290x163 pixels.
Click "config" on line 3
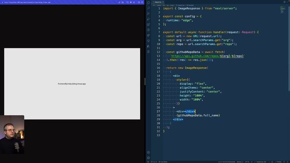(190, 16)
